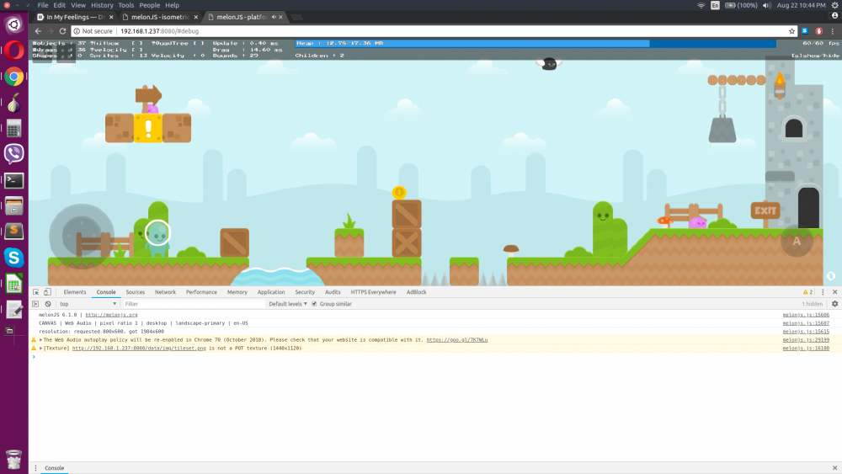Mute the melonJS platformer tab audio icon

[x=274, y=17]
